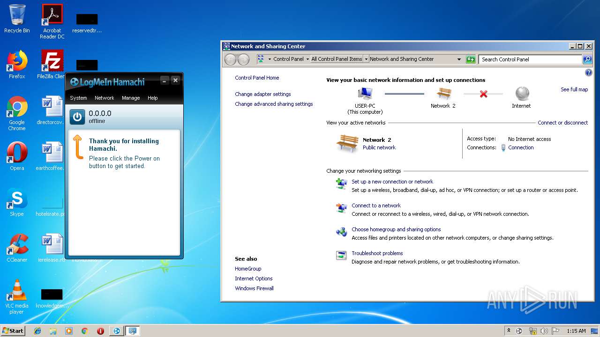
Task: Open Acrobat Reader DC shortcut
Action: 52,22
